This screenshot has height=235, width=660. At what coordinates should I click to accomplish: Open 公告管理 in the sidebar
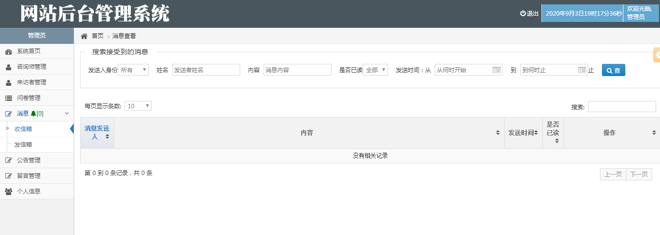pos(37,160)
